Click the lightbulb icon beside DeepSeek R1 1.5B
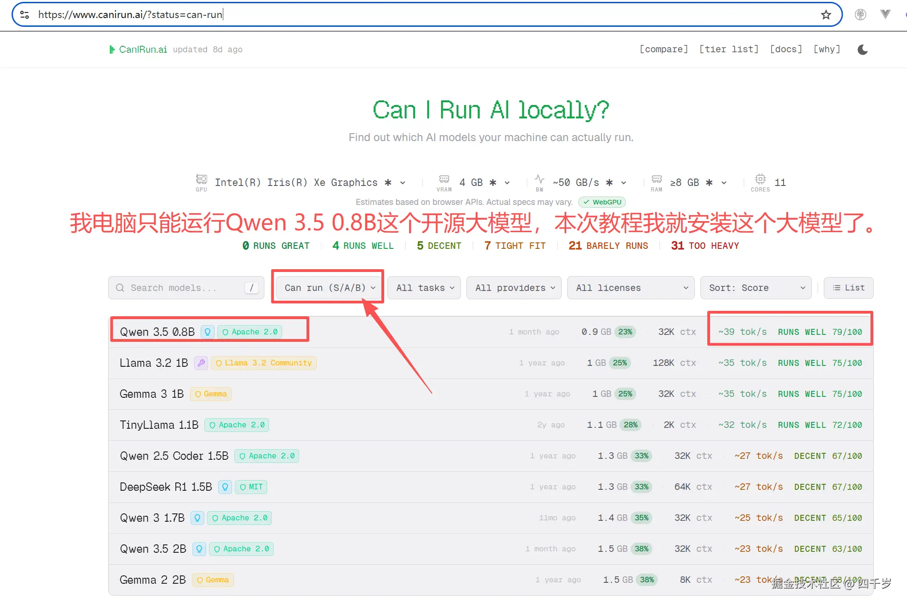907x605 pixels. tap(225, 487)
